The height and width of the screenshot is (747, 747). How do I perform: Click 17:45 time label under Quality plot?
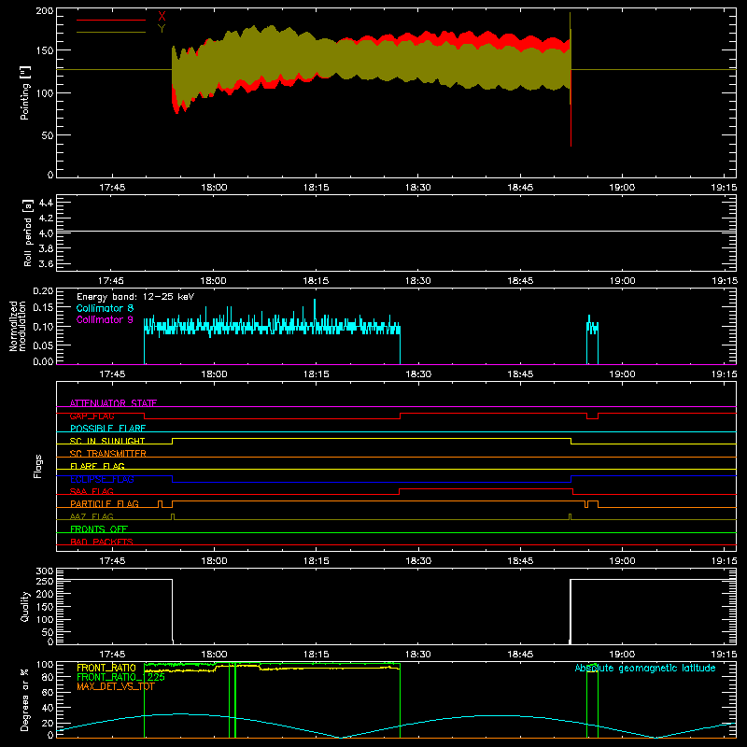pos(112,655)
